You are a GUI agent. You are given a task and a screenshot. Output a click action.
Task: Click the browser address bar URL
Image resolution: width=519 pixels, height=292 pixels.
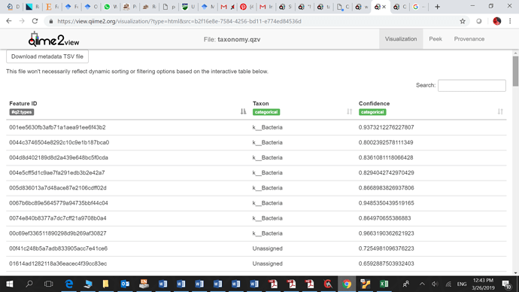[179, 21]
